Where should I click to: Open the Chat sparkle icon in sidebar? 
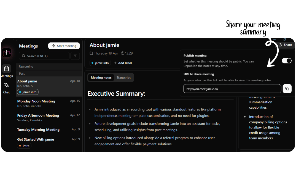(6, 85)
